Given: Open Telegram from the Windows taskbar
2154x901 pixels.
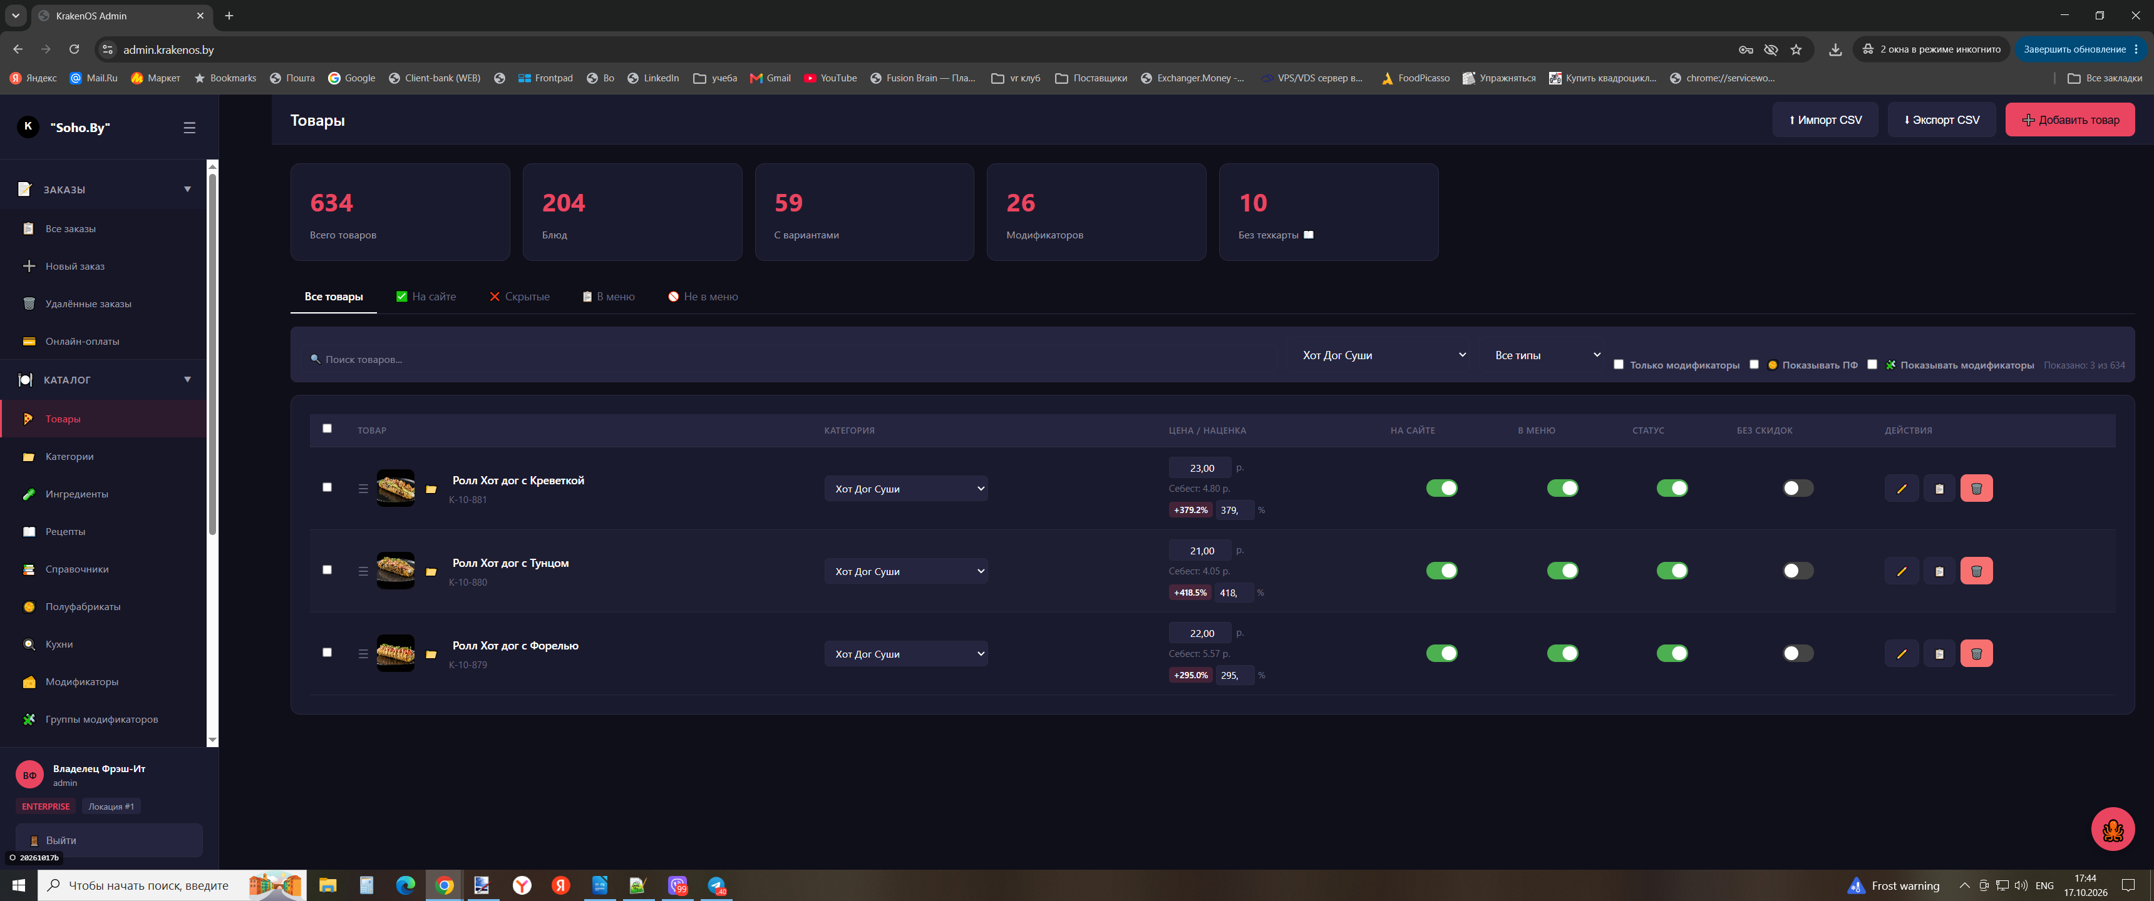Looking at the screenshot, I should pos(716,885).
